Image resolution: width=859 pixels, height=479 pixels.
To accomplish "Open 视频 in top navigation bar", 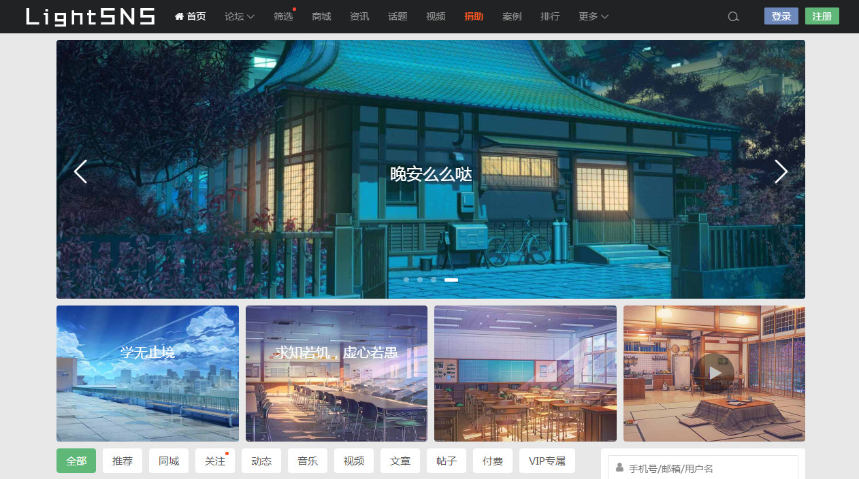I will pos(436,16).
